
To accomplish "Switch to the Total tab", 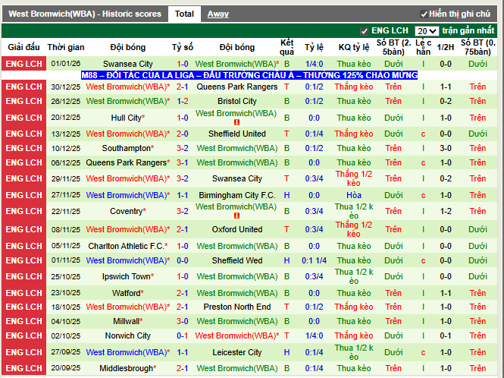I will pos(184,14).
